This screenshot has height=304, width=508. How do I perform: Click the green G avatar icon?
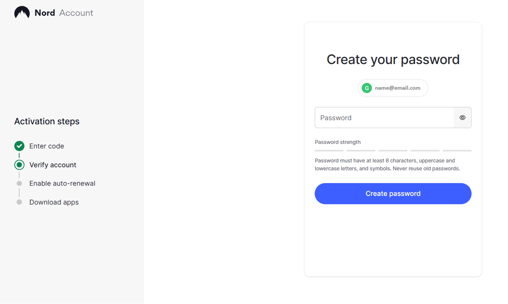(x=367, y=88)
